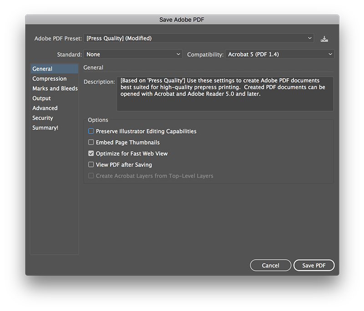The image size is (364, 311).
Task: Click the Save Adobe PDF title bar
Action: (x=182, y=20)
